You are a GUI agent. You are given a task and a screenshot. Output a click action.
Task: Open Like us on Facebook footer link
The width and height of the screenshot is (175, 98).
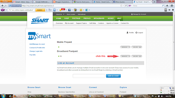(96, 92)
